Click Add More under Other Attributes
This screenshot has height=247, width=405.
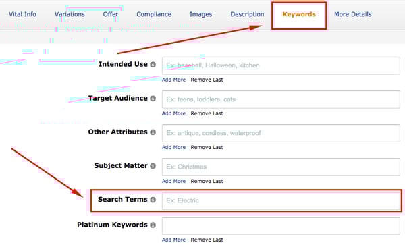(x=173, y=148)
